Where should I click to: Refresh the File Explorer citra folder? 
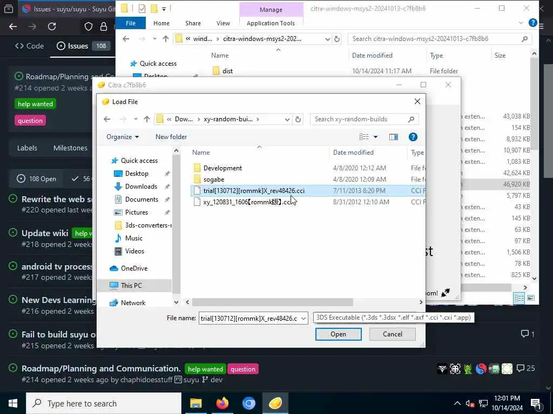337,39
